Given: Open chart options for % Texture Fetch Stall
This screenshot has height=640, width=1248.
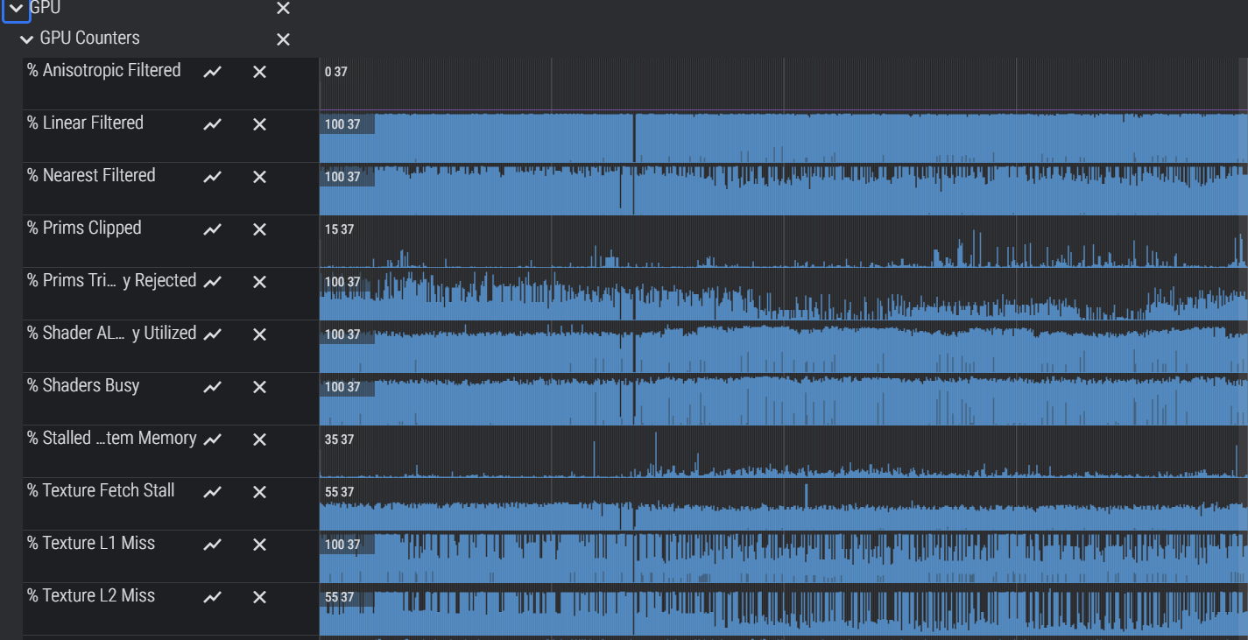Looking at the screenshot, I should (212, 492).
